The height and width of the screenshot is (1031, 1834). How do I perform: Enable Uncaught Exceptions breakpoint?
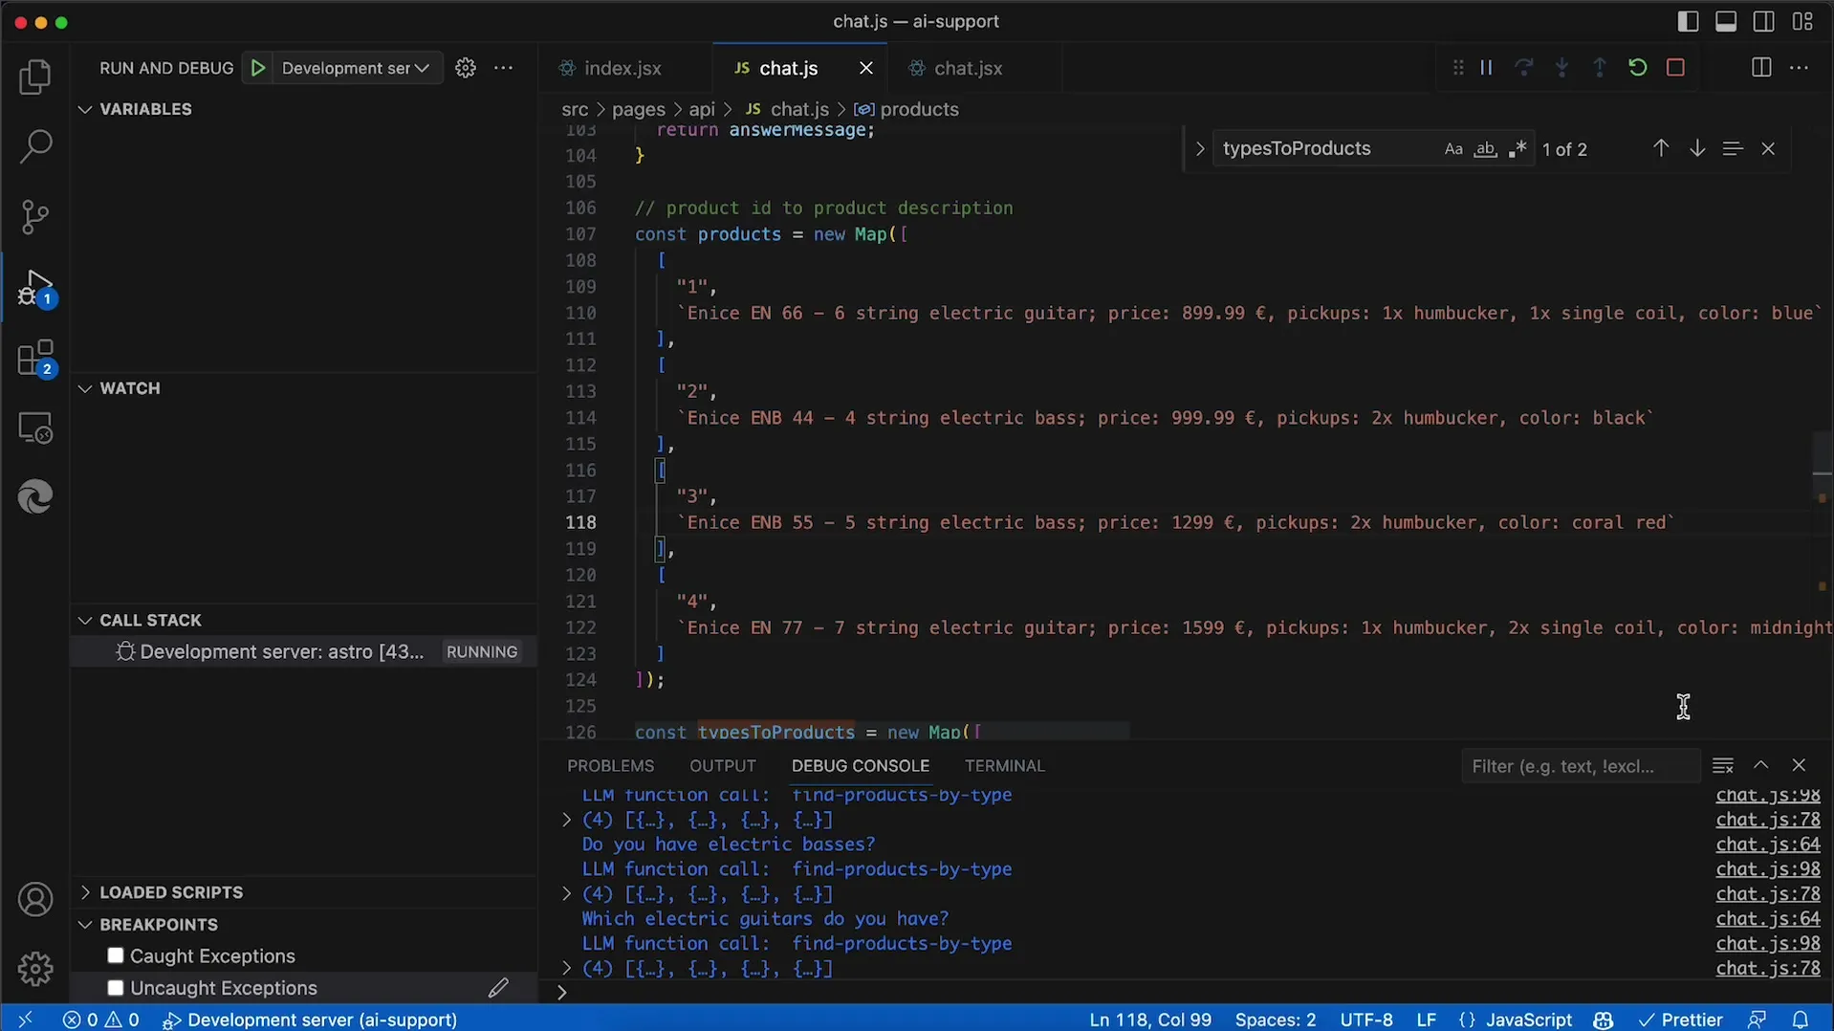coord(116,988)
